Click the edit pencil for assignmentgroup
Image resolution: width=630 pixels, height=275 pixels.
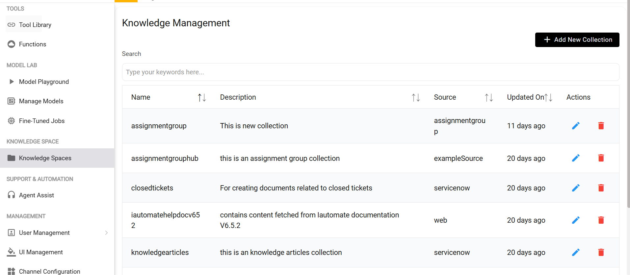(x=576, y=126)
